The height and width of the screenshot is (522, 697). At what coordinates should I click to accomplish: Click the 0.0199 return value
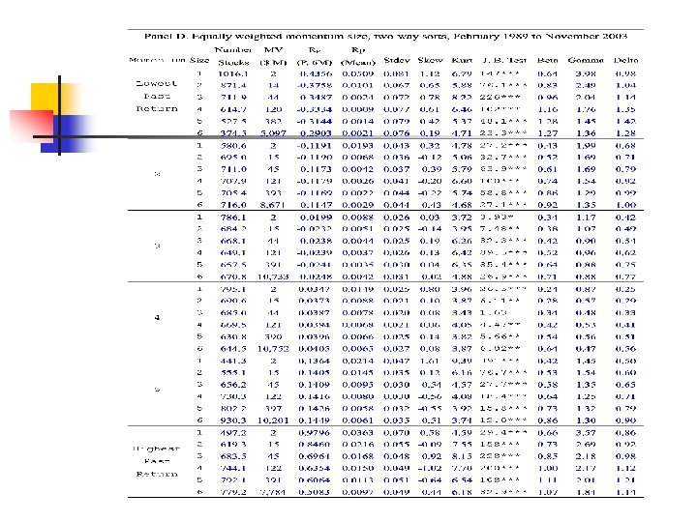click(x=316, y=217)
